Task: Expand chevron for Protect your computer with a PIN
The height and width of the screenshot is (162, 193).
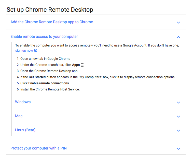Action: point(178,149)
